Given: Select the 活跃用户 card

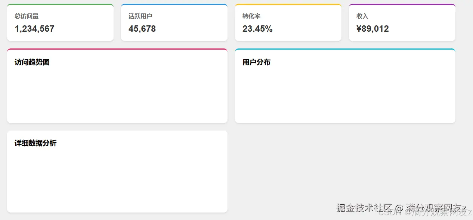Looking at the screenshot, I should [174, 22].
